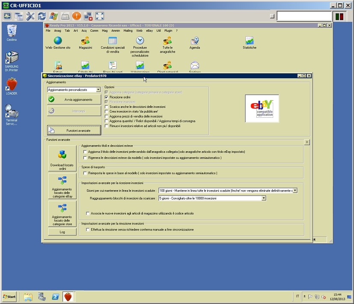Open Procedure personalizzate schedulatore clock icon

tap(140, 41)
